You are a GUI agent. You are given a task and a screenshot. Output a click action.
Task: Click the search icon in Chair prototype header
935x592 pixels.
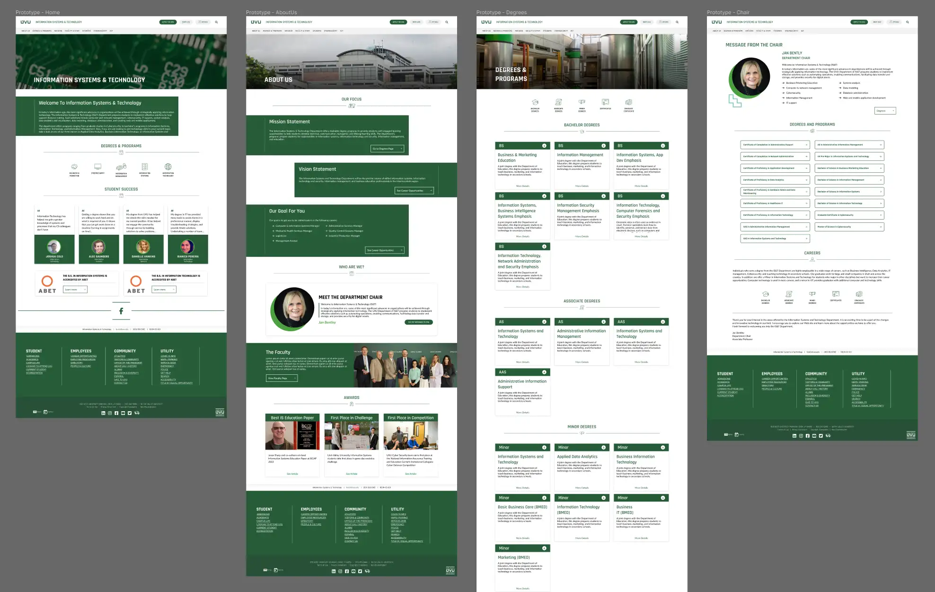pyautogui.click(x=908, y=22)
